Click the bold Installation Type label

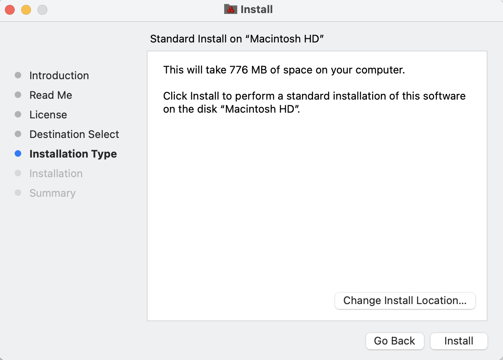coord(73,154)
